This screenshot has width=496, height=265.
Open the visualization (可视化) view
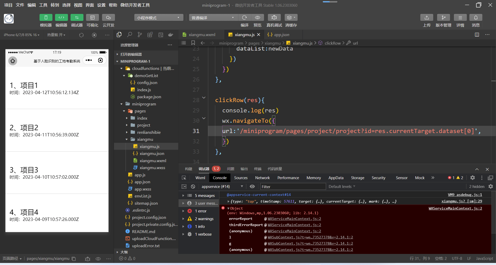[92, 18]
